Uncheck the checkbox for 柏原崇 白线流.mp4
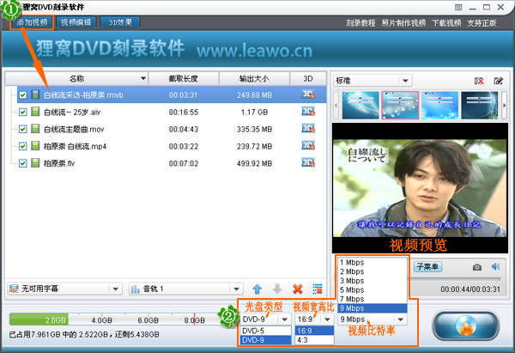This screenshot has height=353, width=515. pyautogui.click(x=22, y=146)
